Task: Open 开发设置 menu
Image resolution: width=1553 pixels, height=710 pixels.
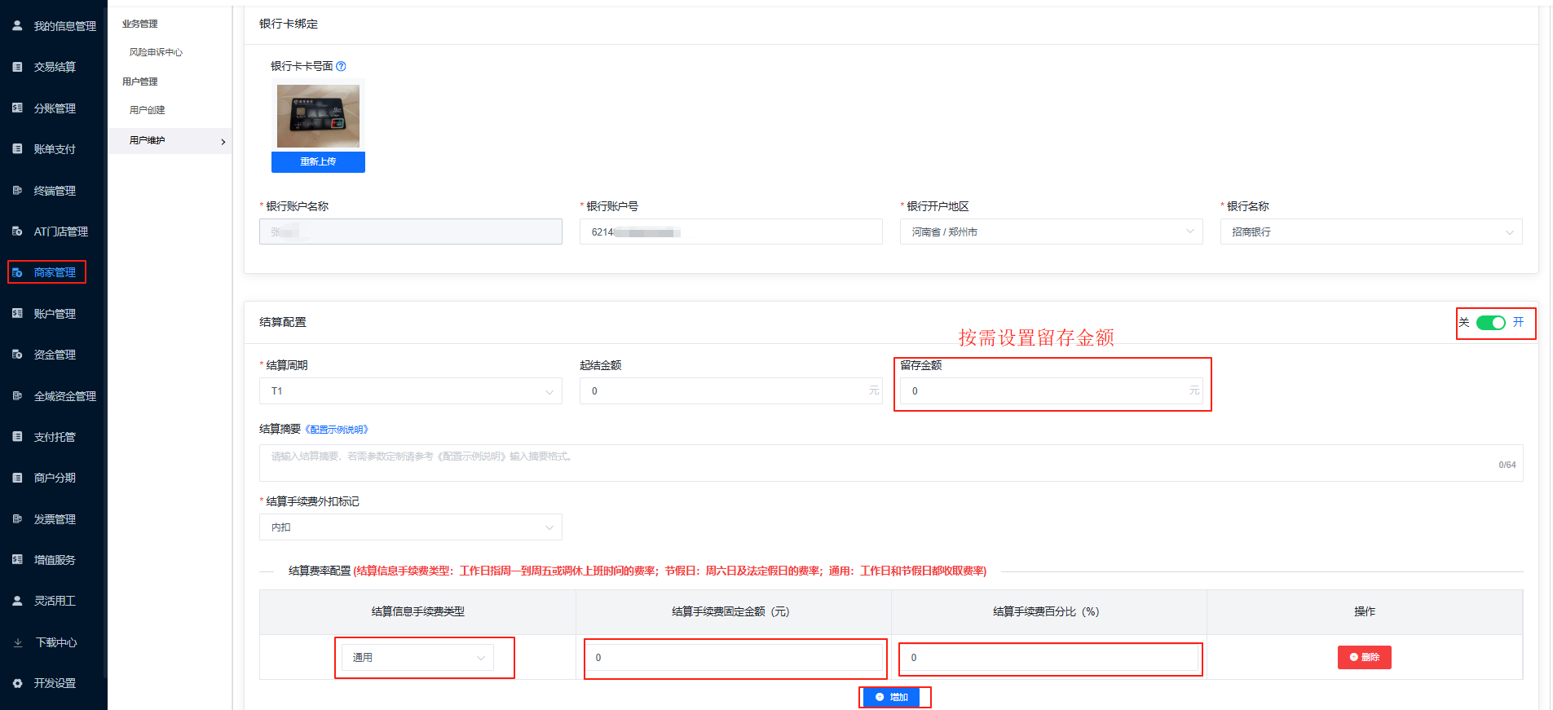Action: [54, 683]
